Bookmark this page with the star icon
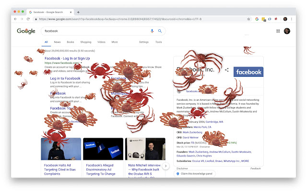307x192 pixels. coord(248,19)
